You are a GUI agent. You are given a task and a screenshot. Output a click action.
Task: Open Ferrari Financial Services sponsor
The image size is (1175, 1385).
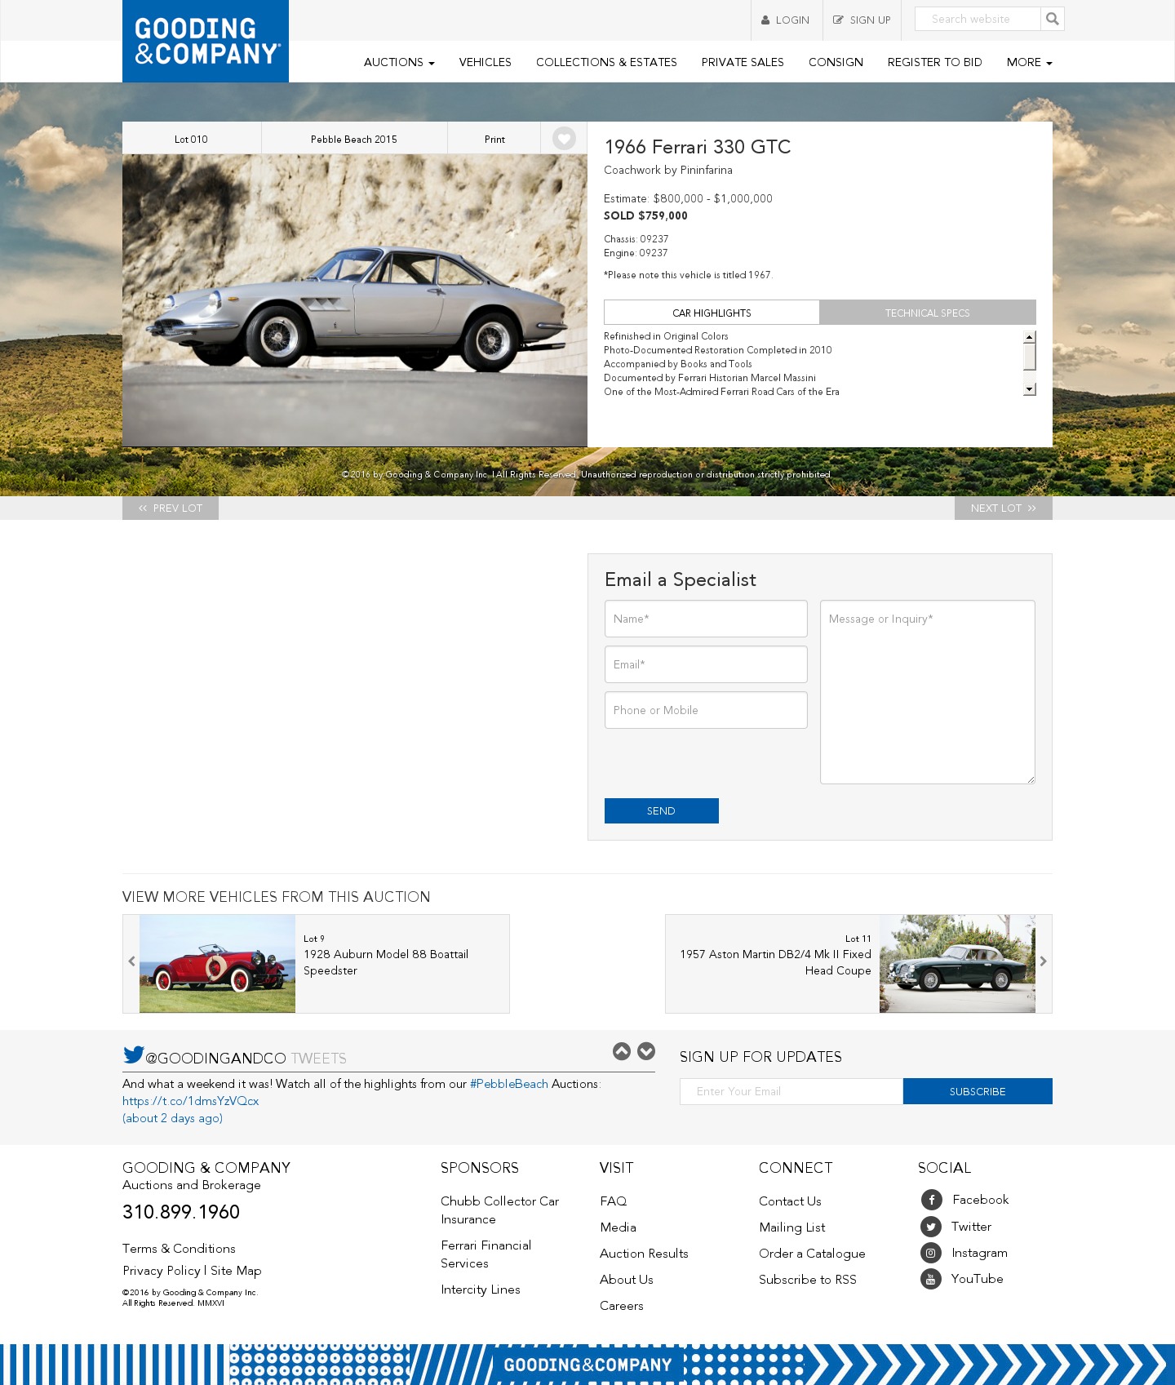486,1254
